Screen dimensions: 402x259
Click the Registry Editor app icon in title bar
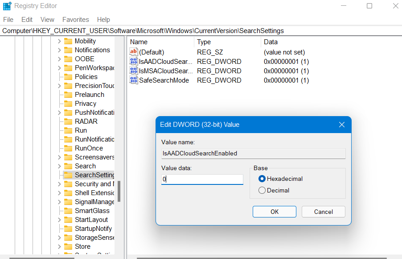coord(7,6)
